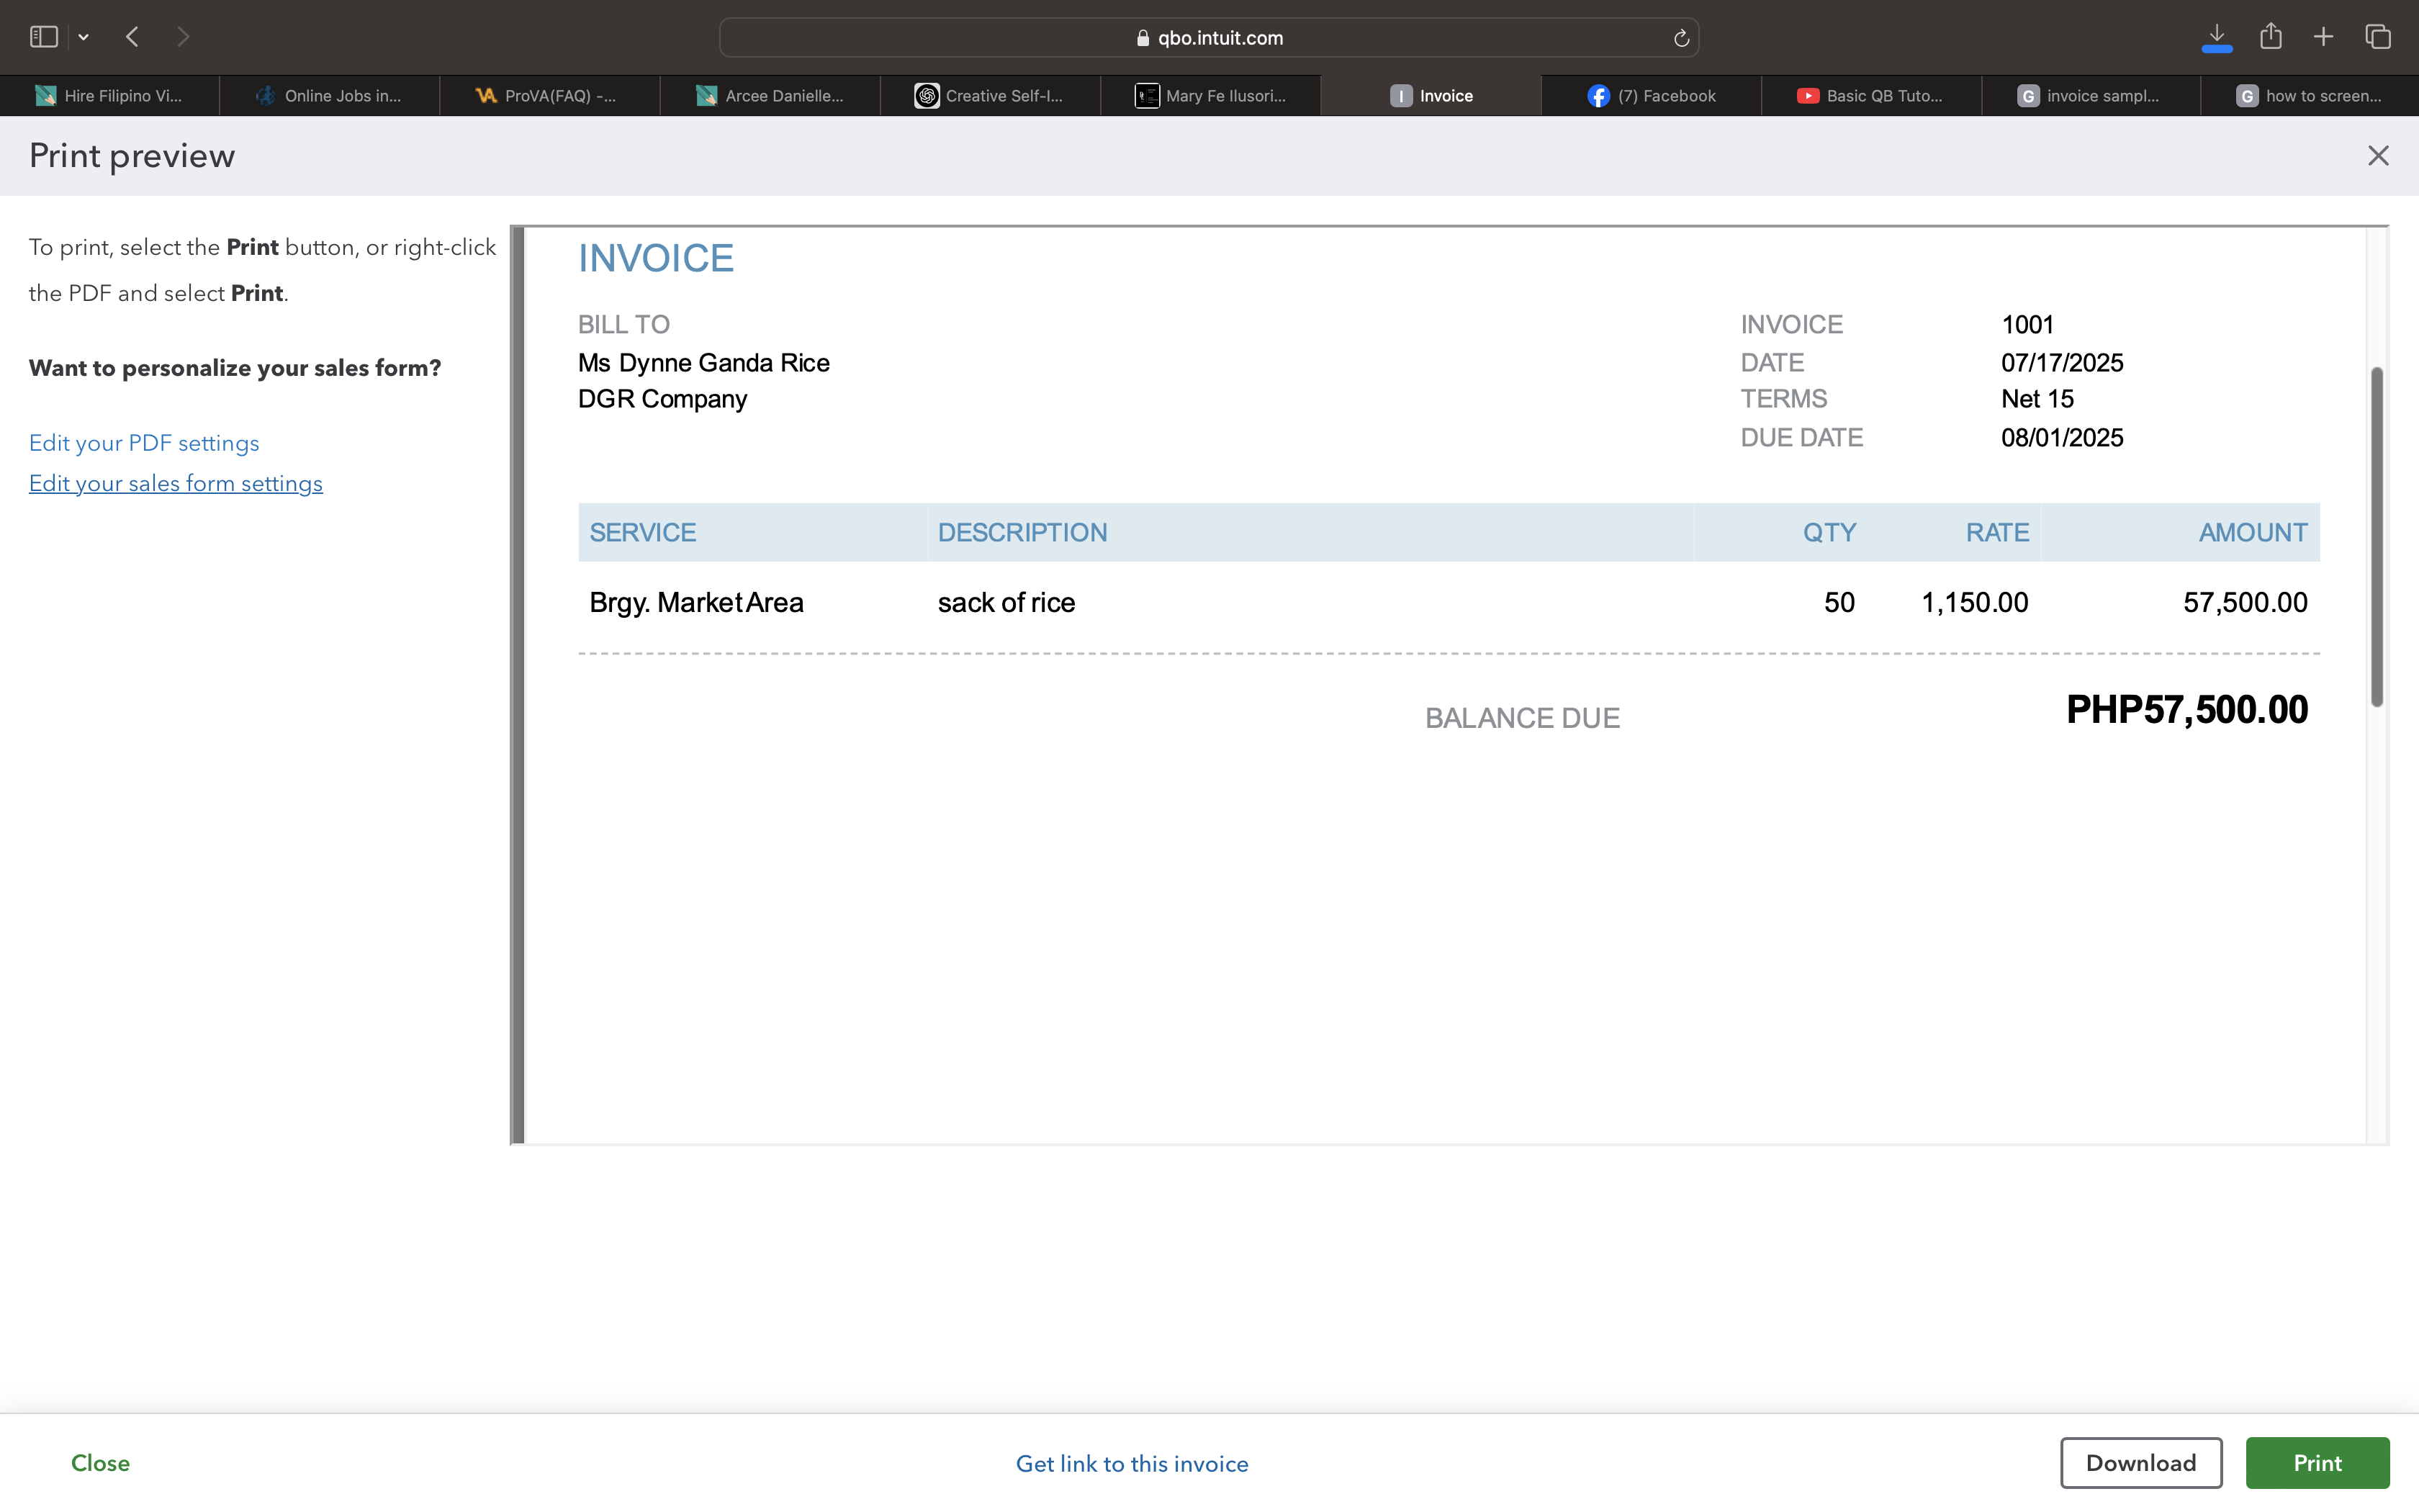Click the DGR Company text
The height and width of the screenshot is (1512, 2419).
663,399
